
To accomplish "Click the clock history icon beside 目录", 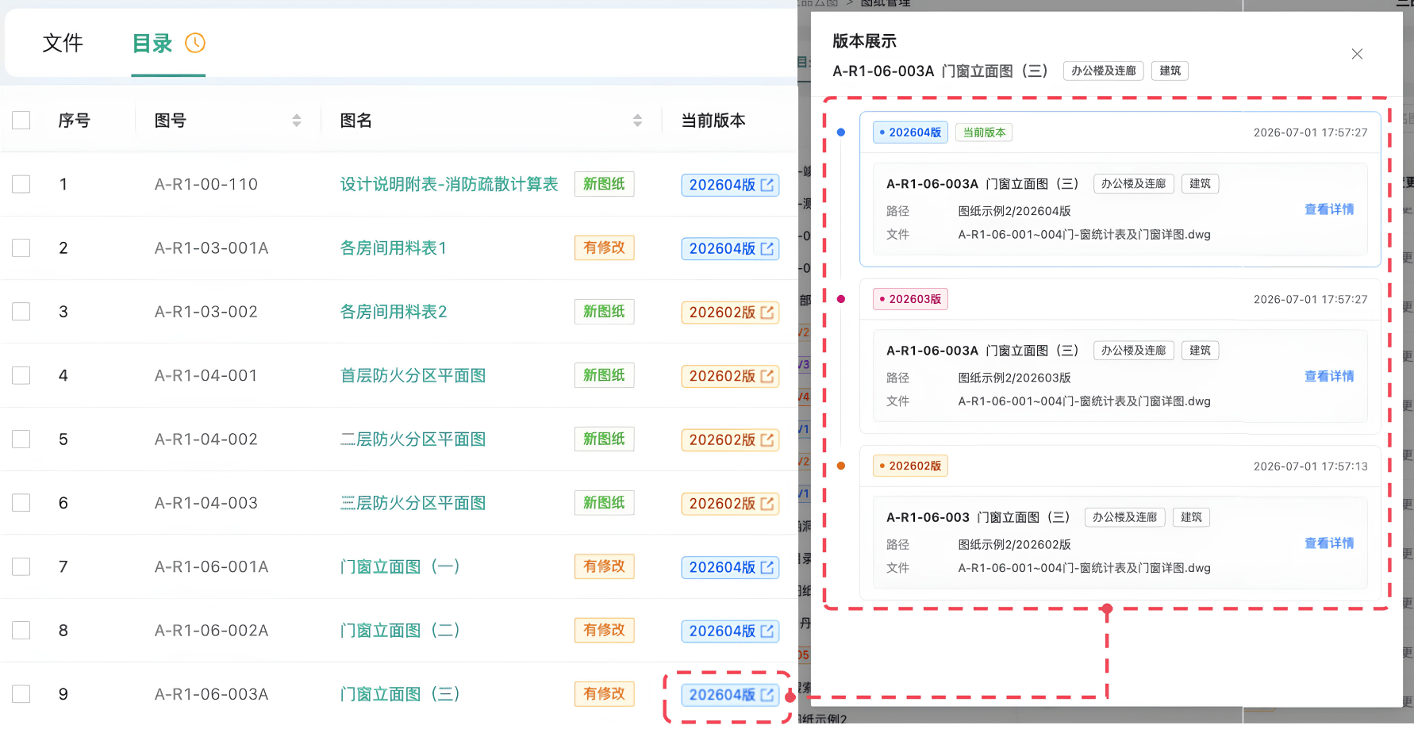I will pyautogui.click(x=195, y=43).
